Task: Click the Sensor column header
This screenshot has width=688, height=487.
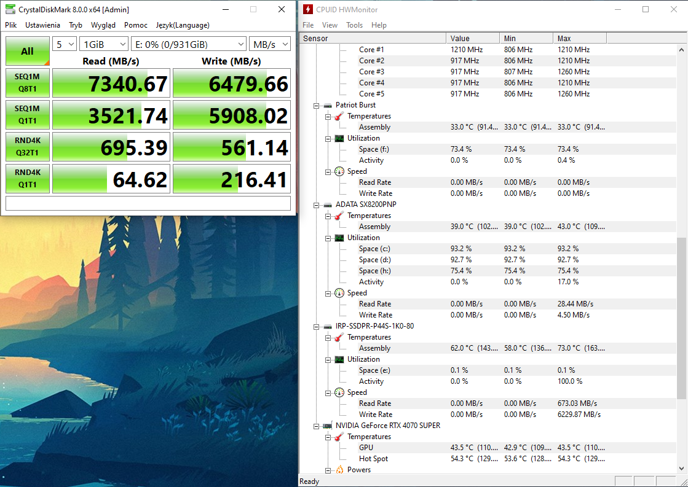Action: 373,38
